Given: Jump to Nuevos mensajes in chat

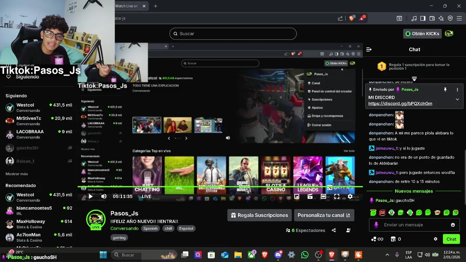Looking at the screenshot, I should click(414, 191).
